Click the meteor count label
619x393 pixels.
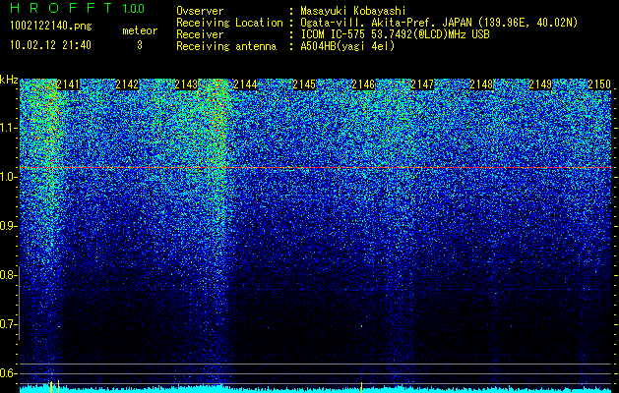tap(140, 30)
